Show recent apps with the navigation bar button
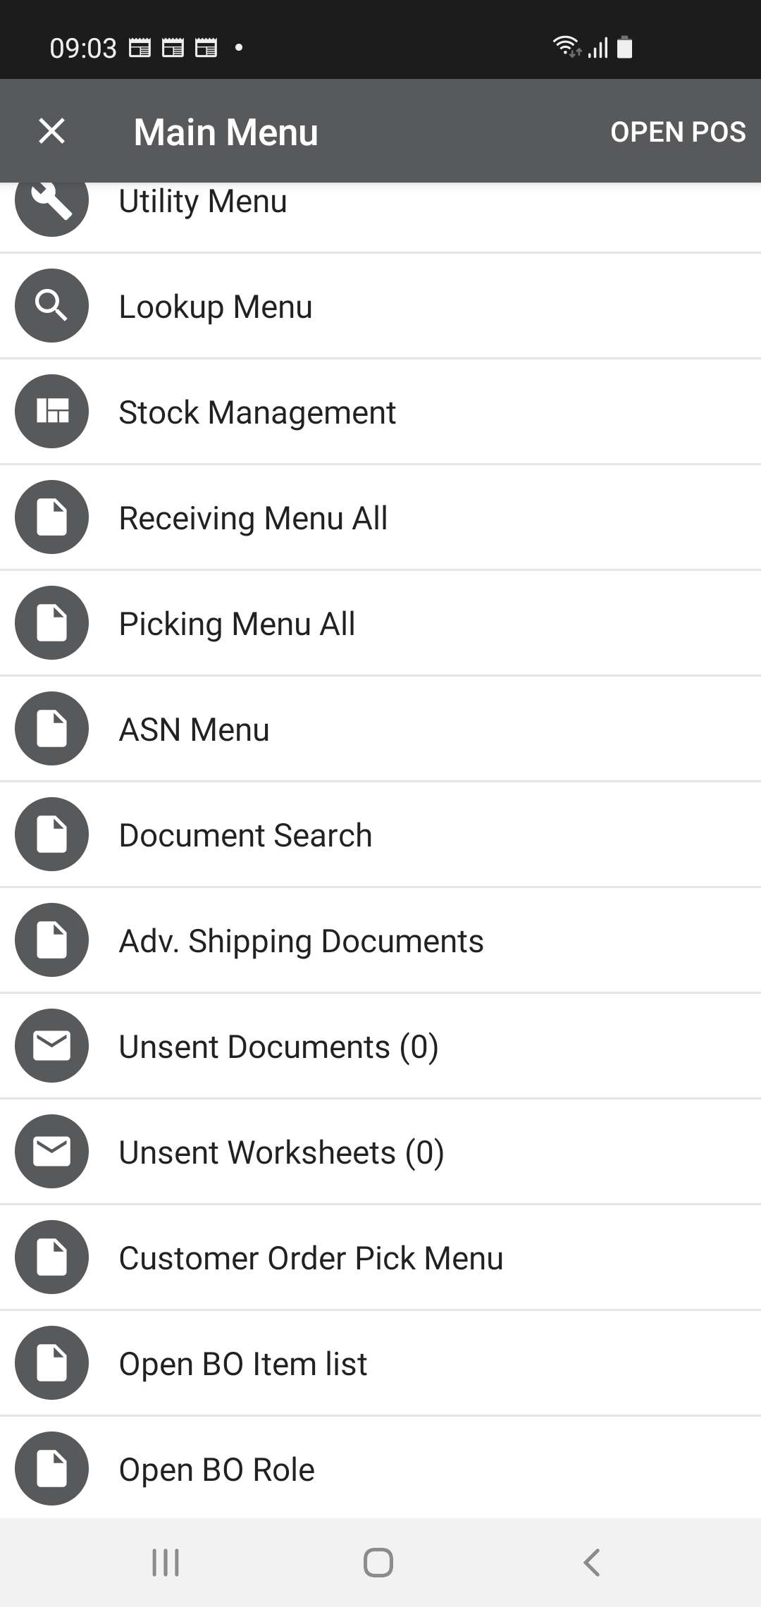Viewport: 761px width, 1607px height. (x=166, y=1562)
